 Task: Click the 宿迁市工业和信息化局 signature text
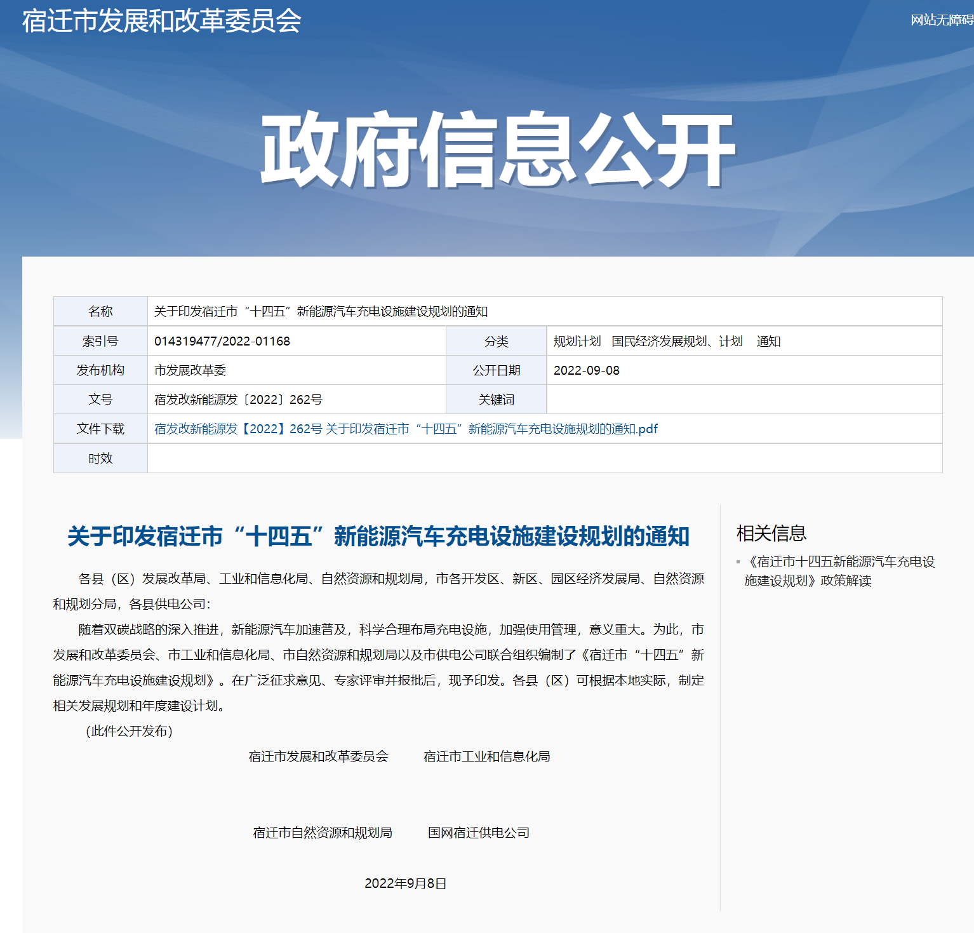click(x=487, y=757)
